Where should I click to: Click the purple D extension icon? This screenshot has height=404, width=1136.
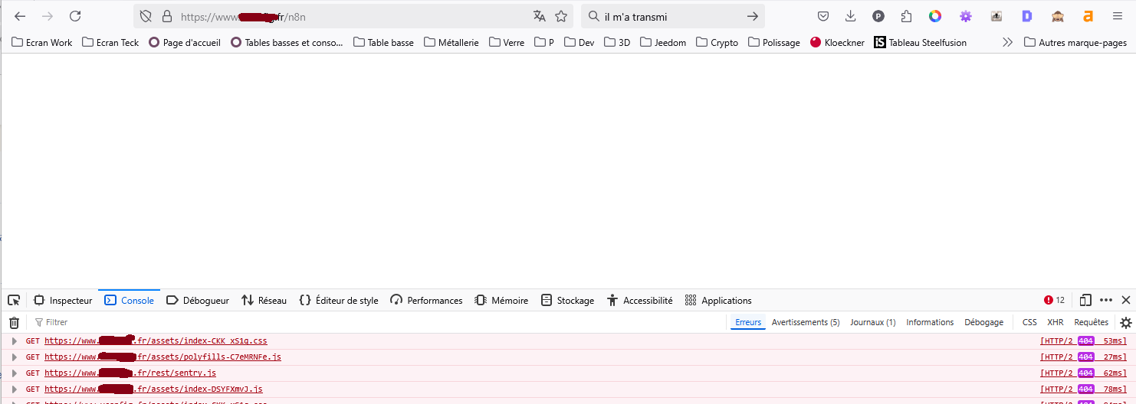[x=1027, y=16]
